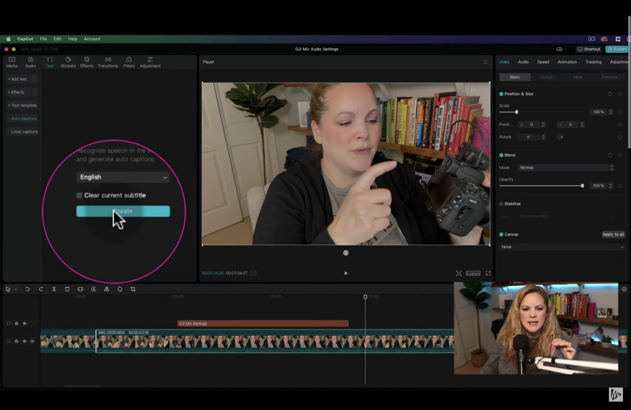The height and width of the screenshot is (410, 631).
Task: Open the Help menu in the menu bar
Action: pyautogui.click(x=72, y=39)
